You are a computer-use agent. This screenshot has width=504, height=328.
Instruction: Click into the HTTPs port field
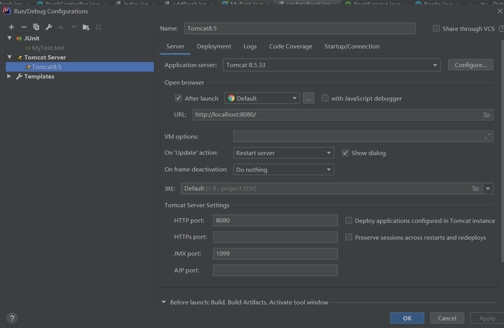click(275, 237)
